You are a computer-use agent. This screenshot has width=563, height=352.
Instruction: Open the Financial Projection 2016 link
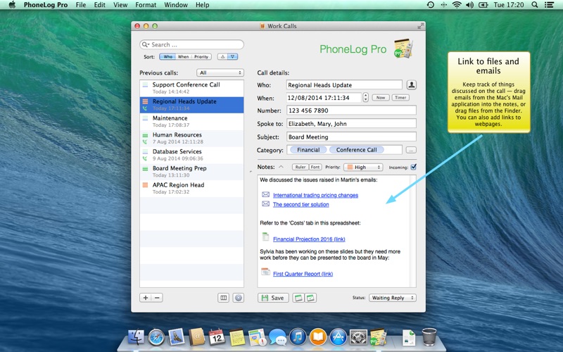[x=309, y=239]
